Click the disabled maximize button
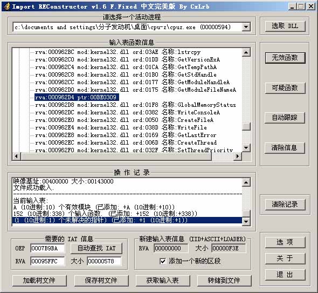Viewport: 318px width, 293px height. pyautogui.click(x=301, y=6)
